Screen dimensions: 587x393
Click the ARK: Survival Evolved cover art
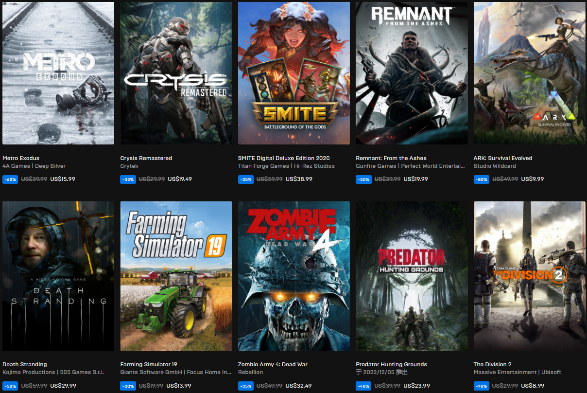(530, 73)
